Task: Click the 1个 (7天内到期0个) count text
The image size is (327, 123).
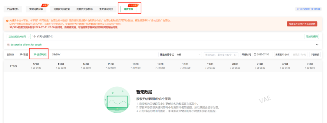Action: pos(43,37)
